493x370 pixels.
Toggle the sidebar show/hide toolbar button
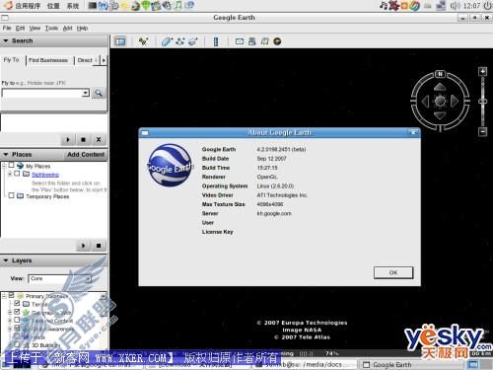pos(120,41)
